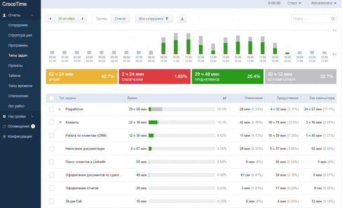Viewport: 342px width, 208px height.
Task: Expand the Разработка task group
Action: [x=60, y=109]
